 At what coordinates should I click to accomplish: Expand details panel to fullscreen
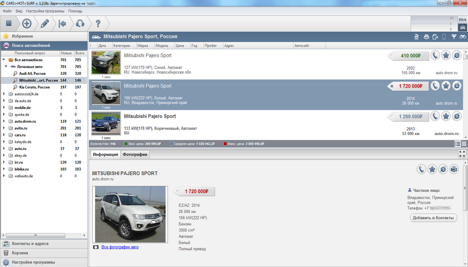pyautogui.click(x=462, y=154)
